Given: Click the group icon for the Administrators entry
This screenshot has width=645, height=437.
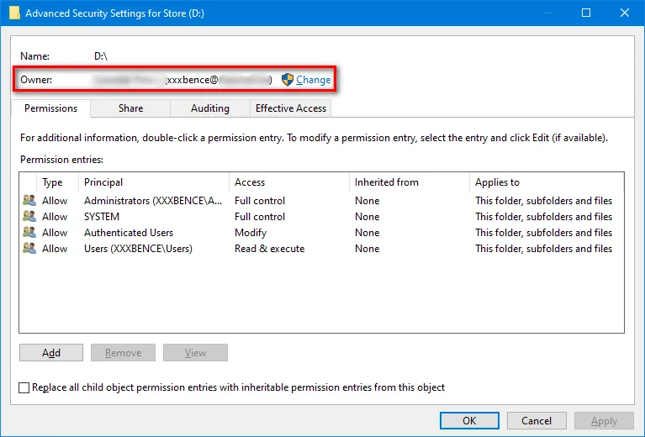Looking at the screenshot, I should pyautogui.click(x=29, y=201).
